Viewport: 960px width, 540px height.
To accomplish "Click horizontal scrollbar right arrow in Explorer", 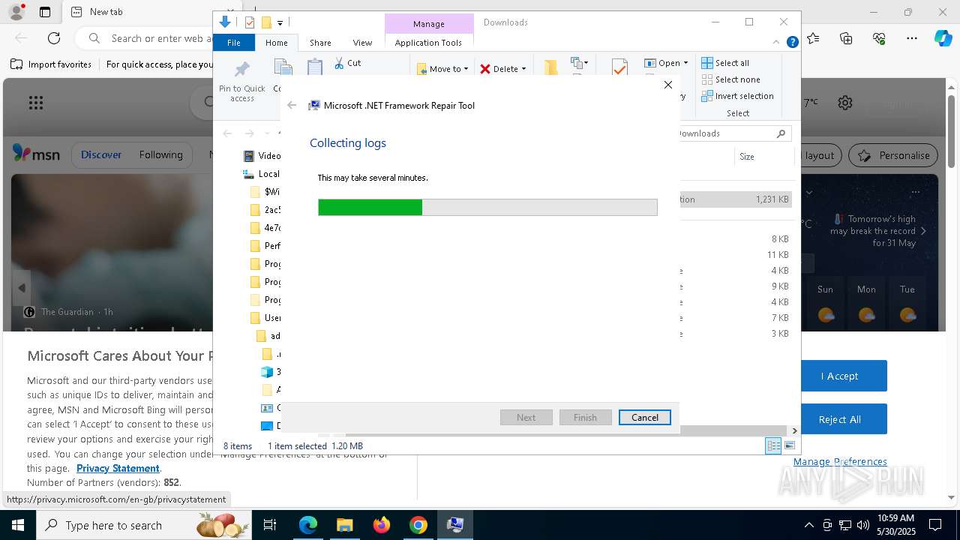I will coord(794,431).
